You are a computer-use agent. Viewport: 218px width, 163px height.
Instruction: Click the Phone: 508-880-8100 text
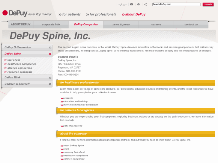point(70,71)
